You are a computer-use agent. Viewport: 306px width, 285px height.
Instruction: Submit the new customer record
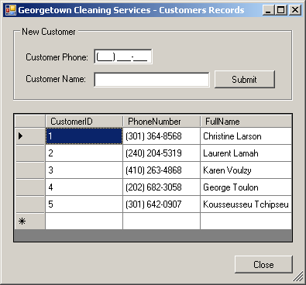(x=245, y=79)
